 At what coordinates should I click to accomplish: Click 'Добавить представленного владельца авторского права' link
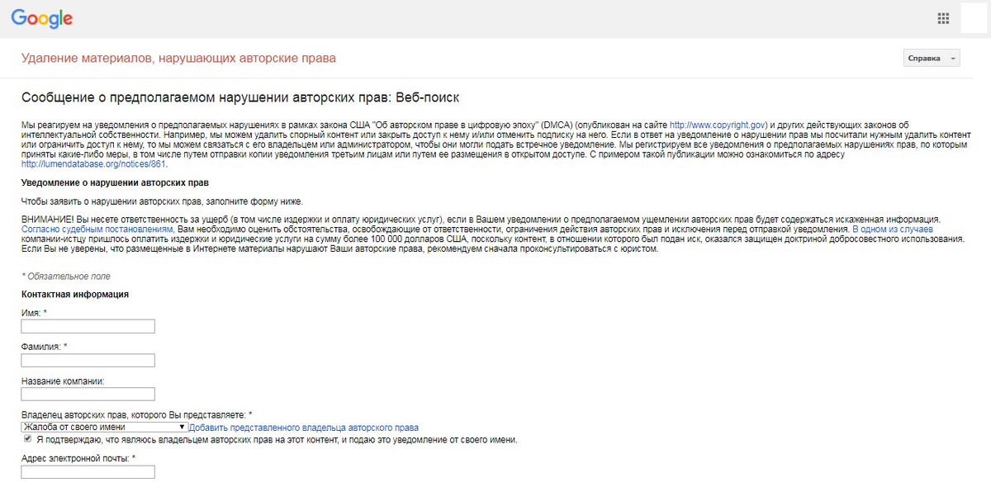pos(303,428)
